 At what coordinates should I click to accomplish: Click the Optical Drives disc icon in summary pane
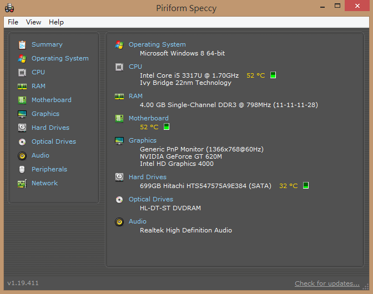(x=119, y=200)
